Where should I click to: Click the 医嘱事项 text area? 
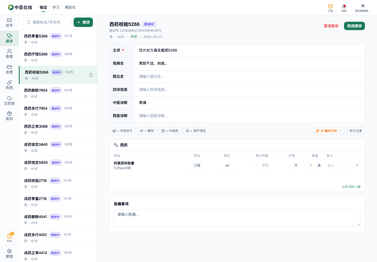point(237,218)
